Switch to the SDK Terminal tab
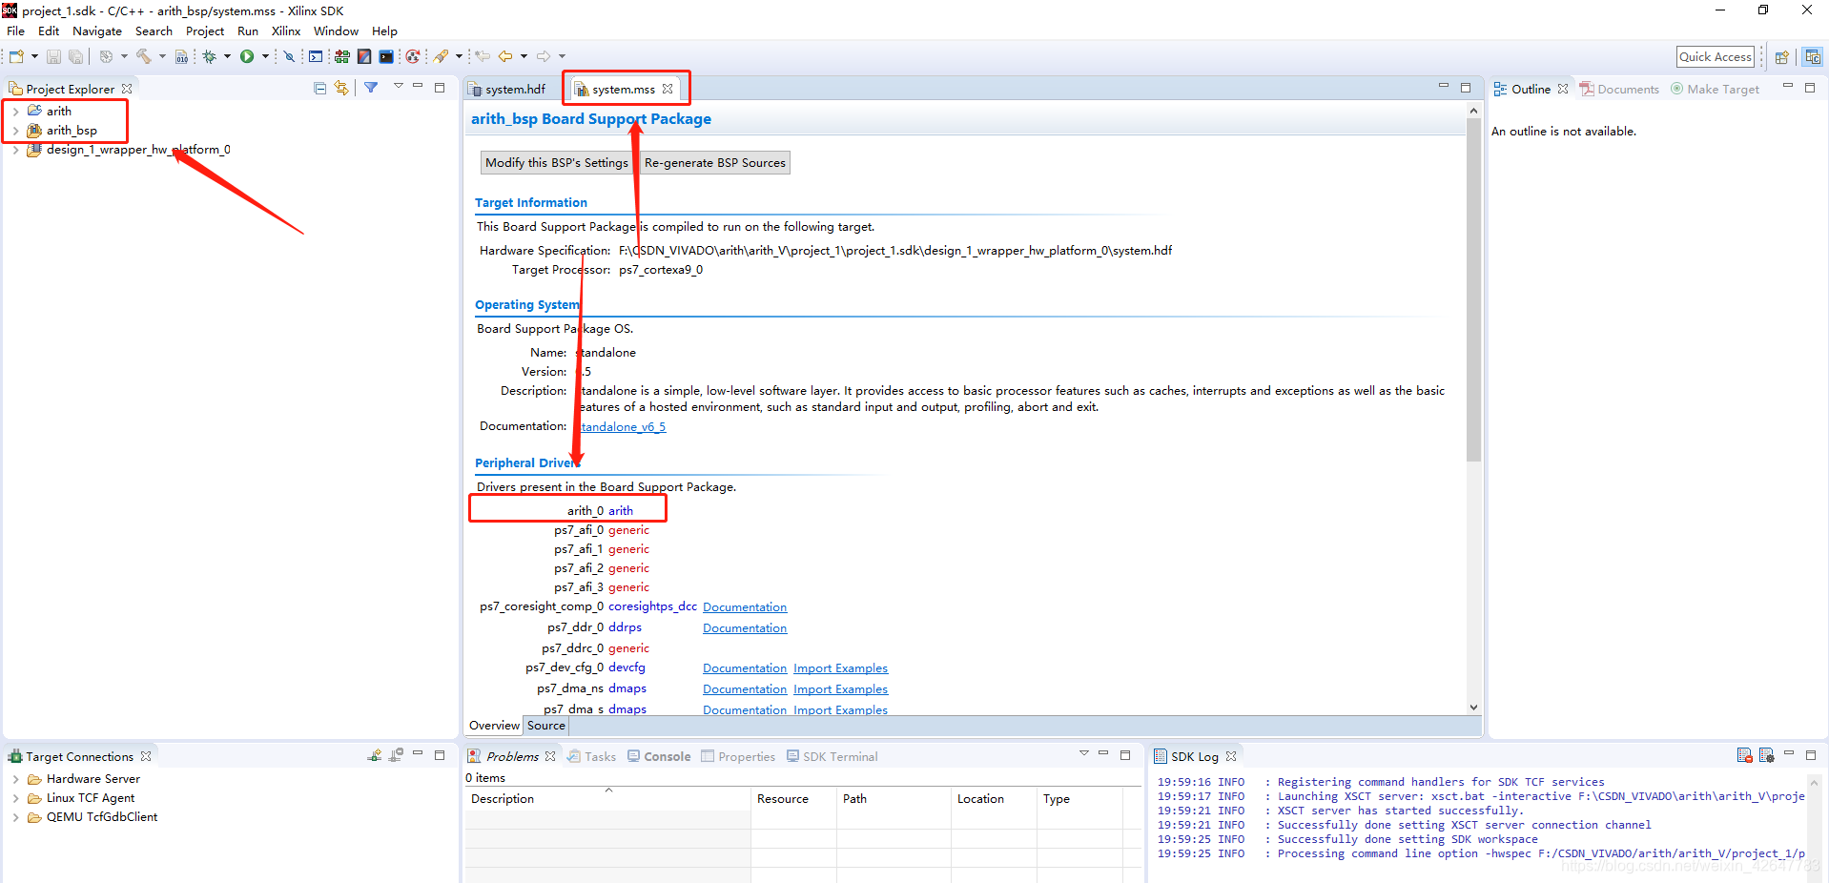1829x883 pixels. click(832, 756)
